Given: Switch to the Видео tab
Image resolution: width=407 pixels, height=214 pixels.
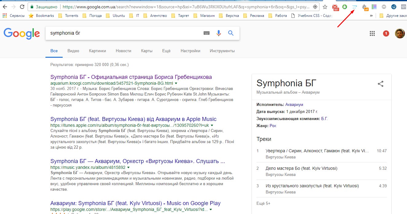Looking at the screenshot, I should pos(73,51).
